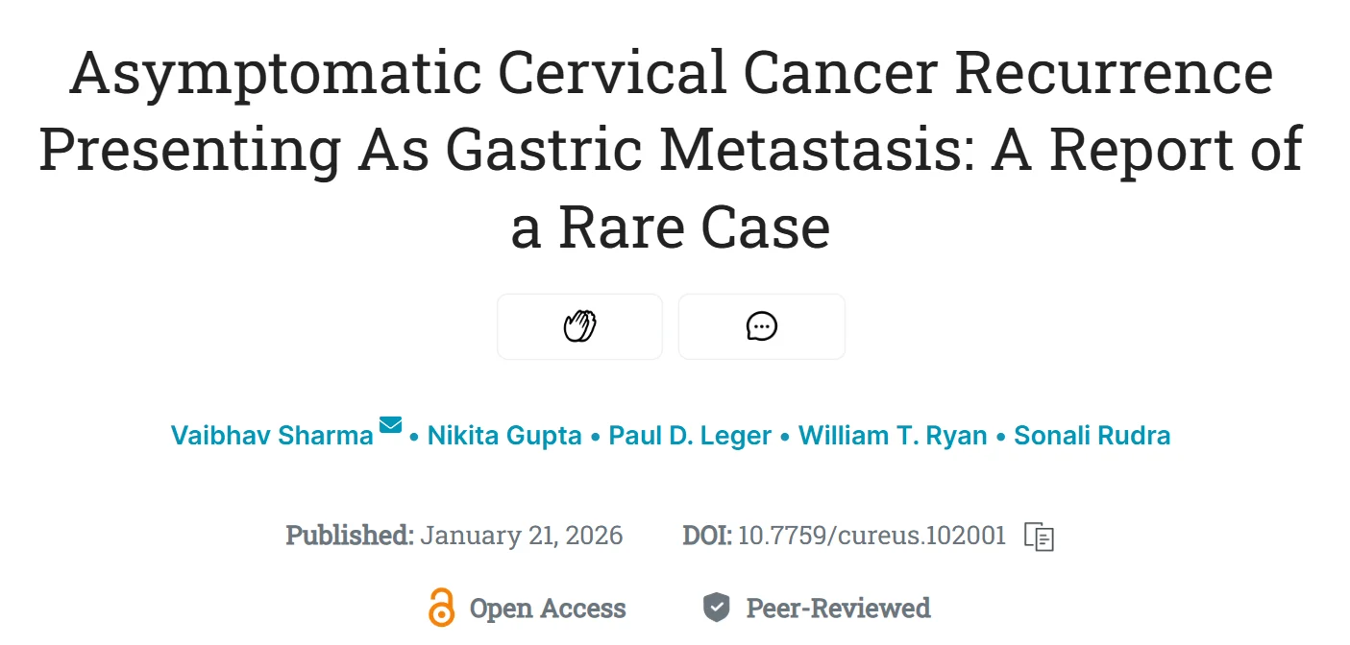Image resolution: width=1350 pixels, height=645 pixels.
Task: Click the Peer-Reviewed badge label
Action: click(837, 608)
